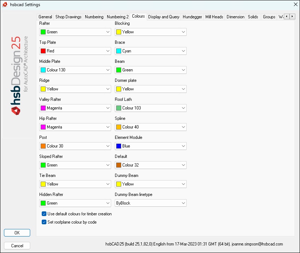Viewport: 300px width, 253px height.
Task: Click the Colour 103 Roof Lath swatch
Action: pyautogui.click(x=119, y=108)
